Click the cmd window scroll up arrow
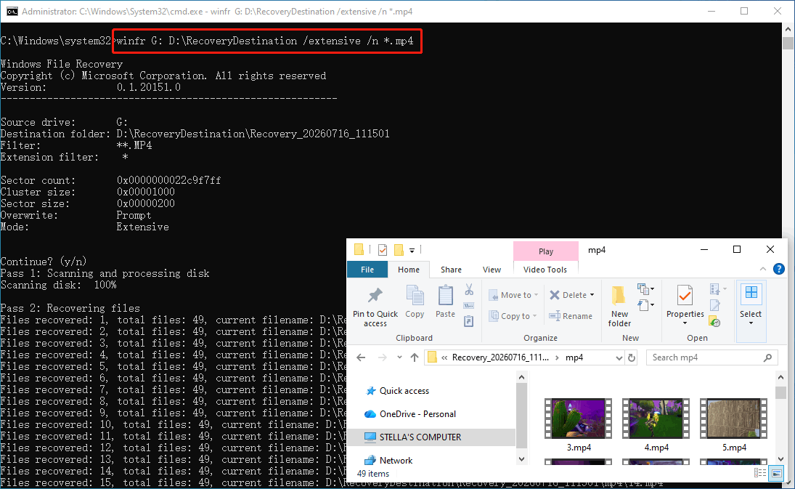Viewport: 795px width, 489px height. pos(788,29)
